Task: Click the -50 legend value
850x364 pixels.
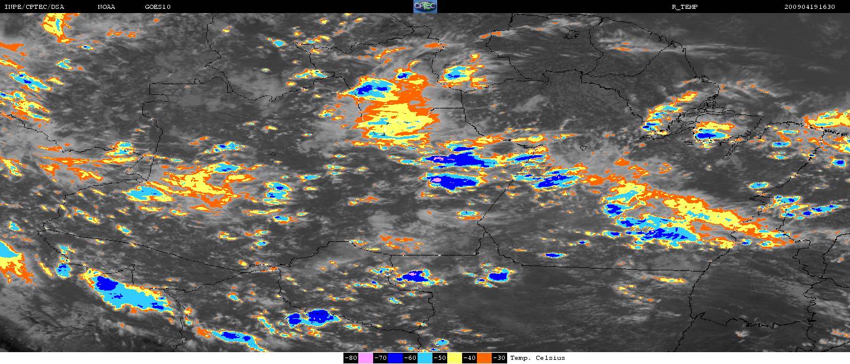Action: tap(440, 358)
